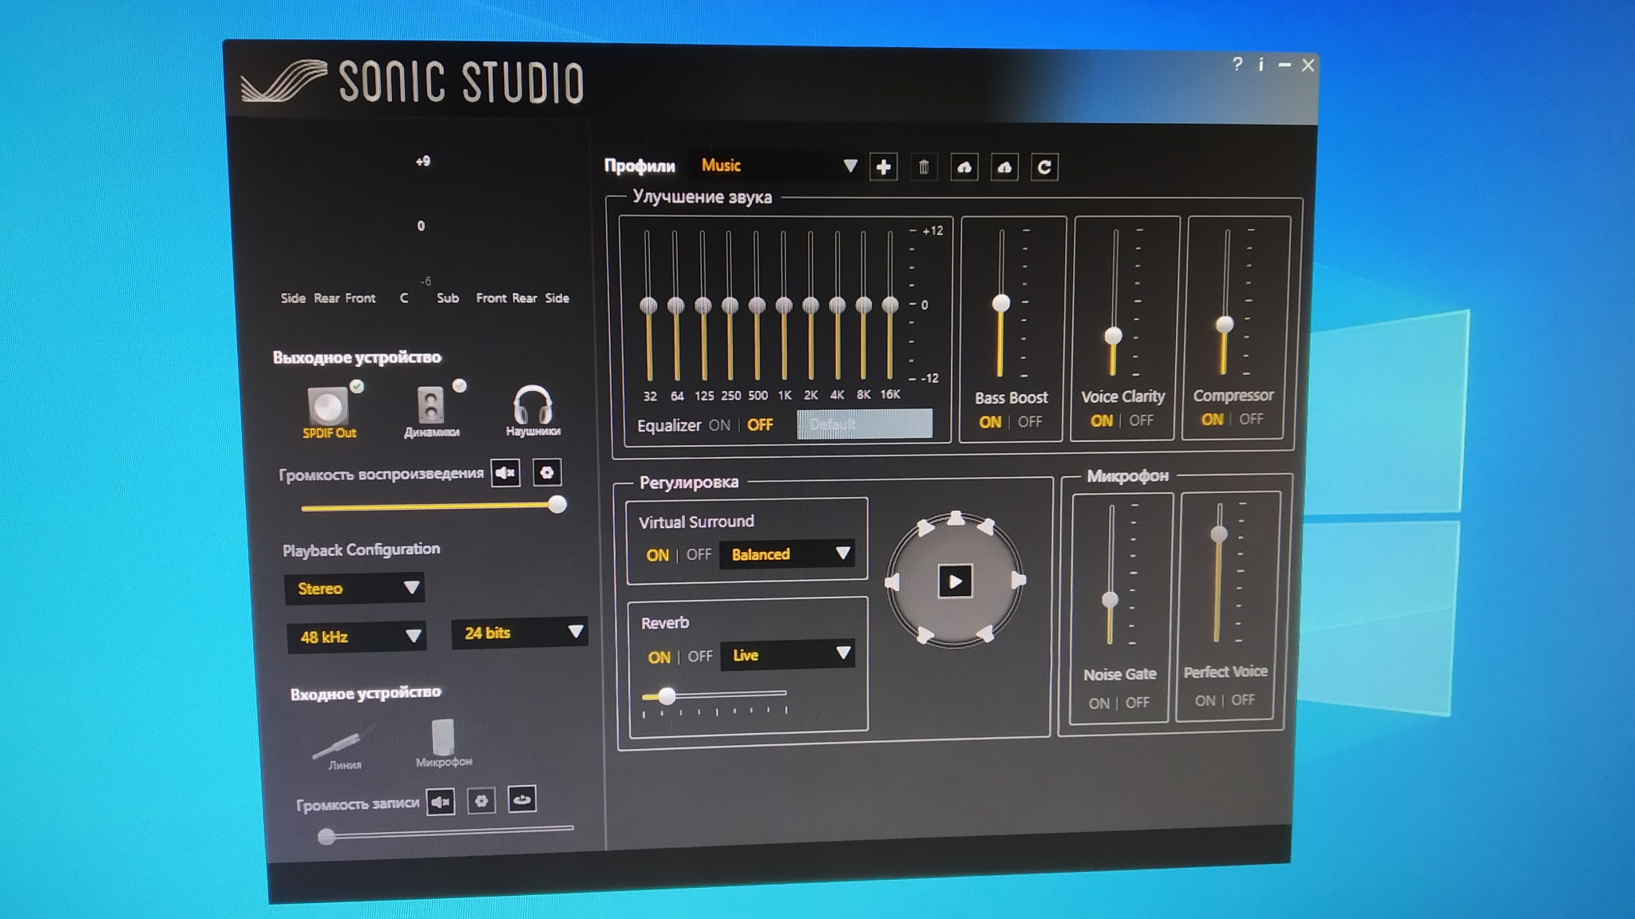Click Perfect Voice OFF label
This screenshot has width=1635, height=919.
[x=1243, y=700]
